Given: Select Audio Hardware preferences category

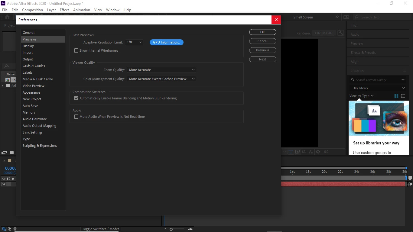Looking at the screenshot, I should click(43, 119).
